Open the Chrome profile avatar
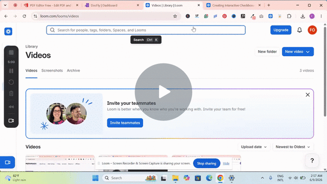 pos(312,16)
